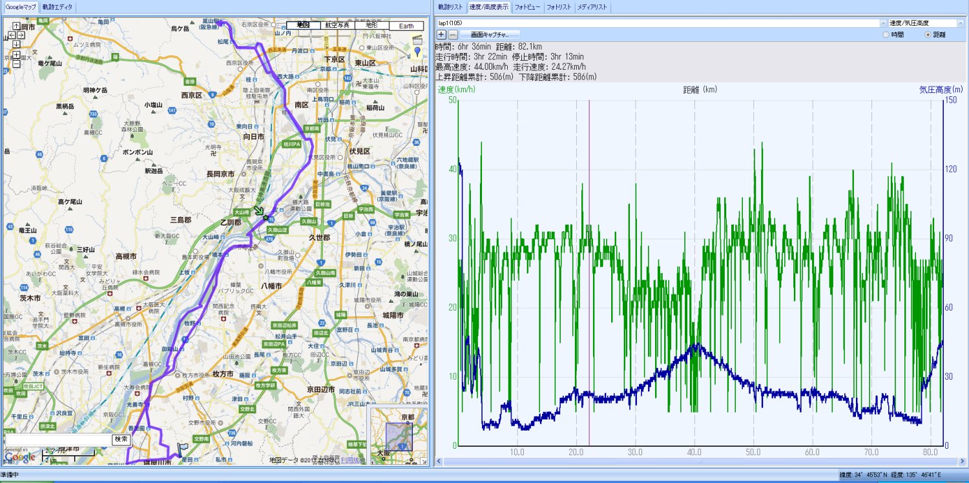
Task: Click the blue pin marker icon on the map
Action: pos(417,51)
